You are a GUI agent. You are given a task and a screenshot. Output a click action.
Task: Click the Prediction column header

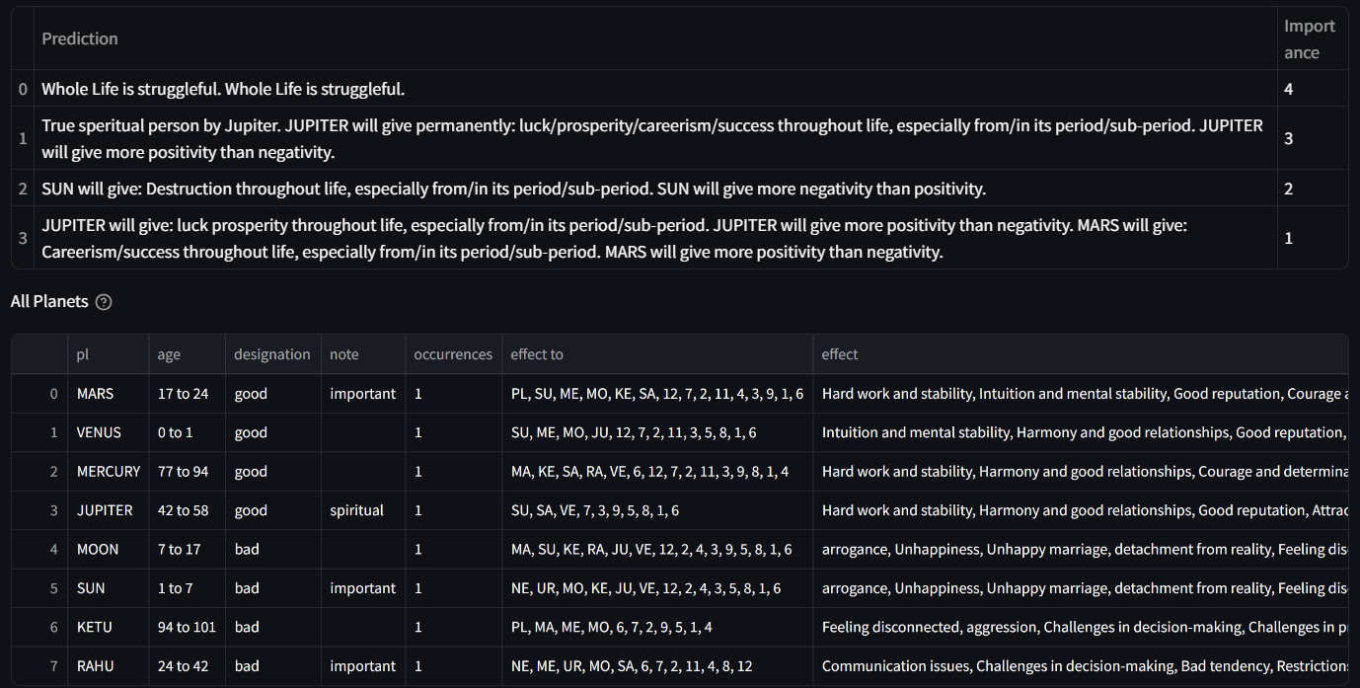point(655,38)
